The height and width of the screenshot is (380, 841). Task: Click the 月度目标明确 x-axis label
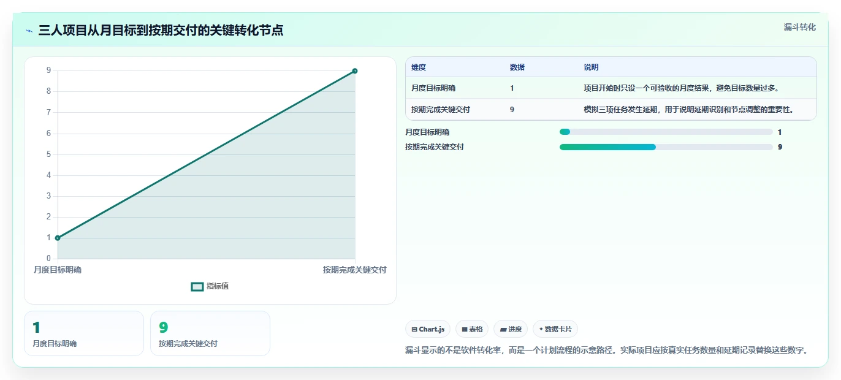tap(58, 270)
